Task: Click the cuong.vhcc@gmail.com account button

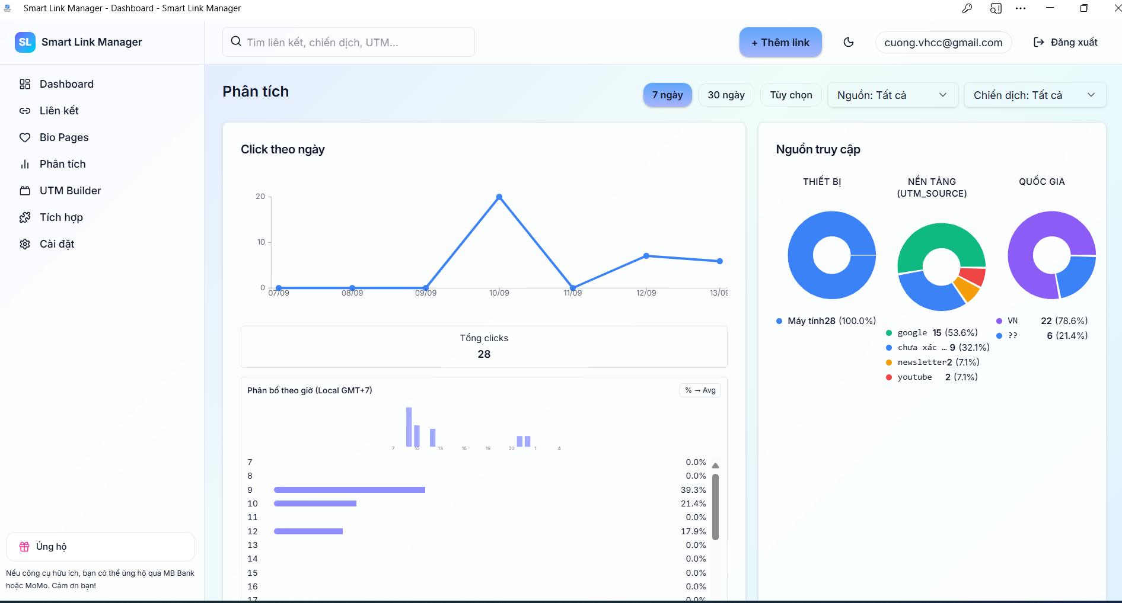Action: coord(944,42)
